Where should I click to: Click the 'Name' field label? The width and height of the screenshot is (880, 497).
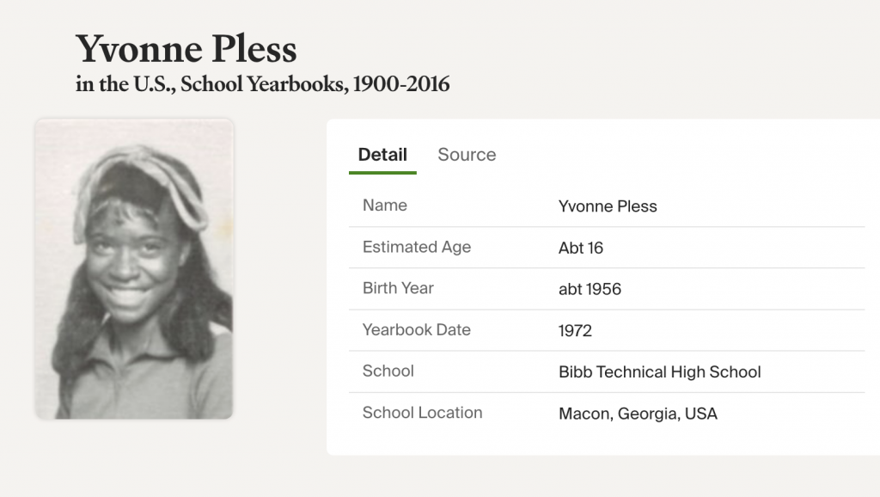[x=385, y=206]
